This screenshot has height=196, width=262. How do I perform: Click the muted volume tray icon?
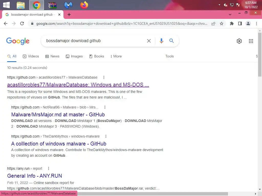[x=225, y=5]
